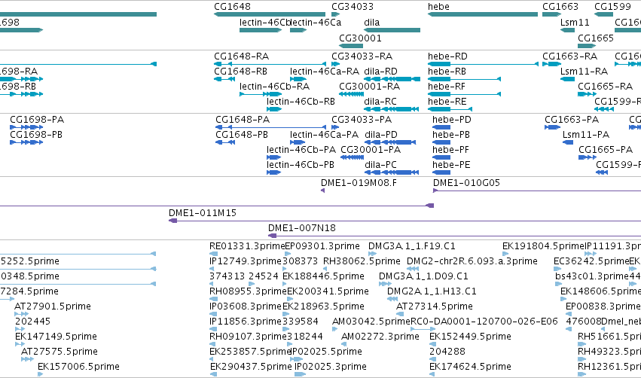Image resolution: width=641 pixels, height=378 pixels.
Task: Open protein lectin-46Ca-PA
Action: tap(324, 135)
